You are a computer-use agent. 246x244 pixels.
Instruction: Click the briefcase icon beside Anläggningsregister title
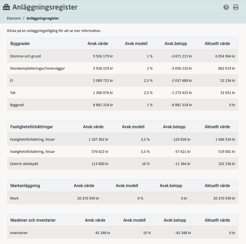tap(6, 7)
